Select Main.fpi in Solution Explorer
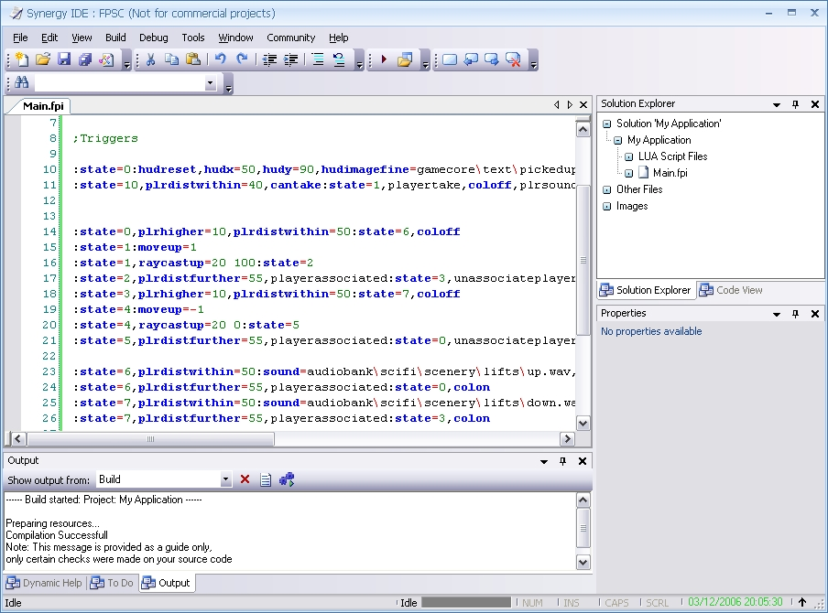This screenshot has height=613, width=828. (x=670, y=173)
